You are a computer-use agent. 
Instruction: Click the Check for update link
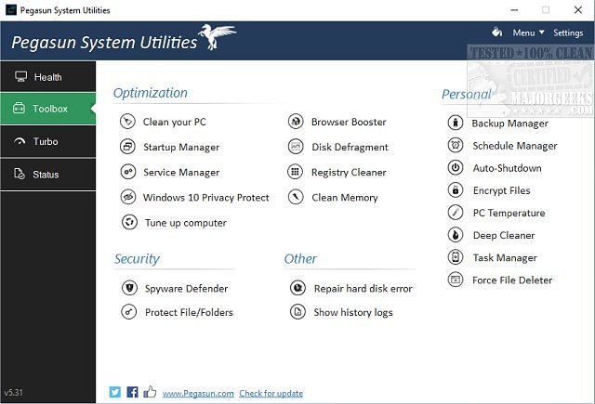coord(271,394)
